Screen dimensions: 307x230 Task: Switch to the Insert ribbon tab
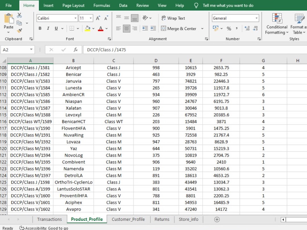click(49, 6)
